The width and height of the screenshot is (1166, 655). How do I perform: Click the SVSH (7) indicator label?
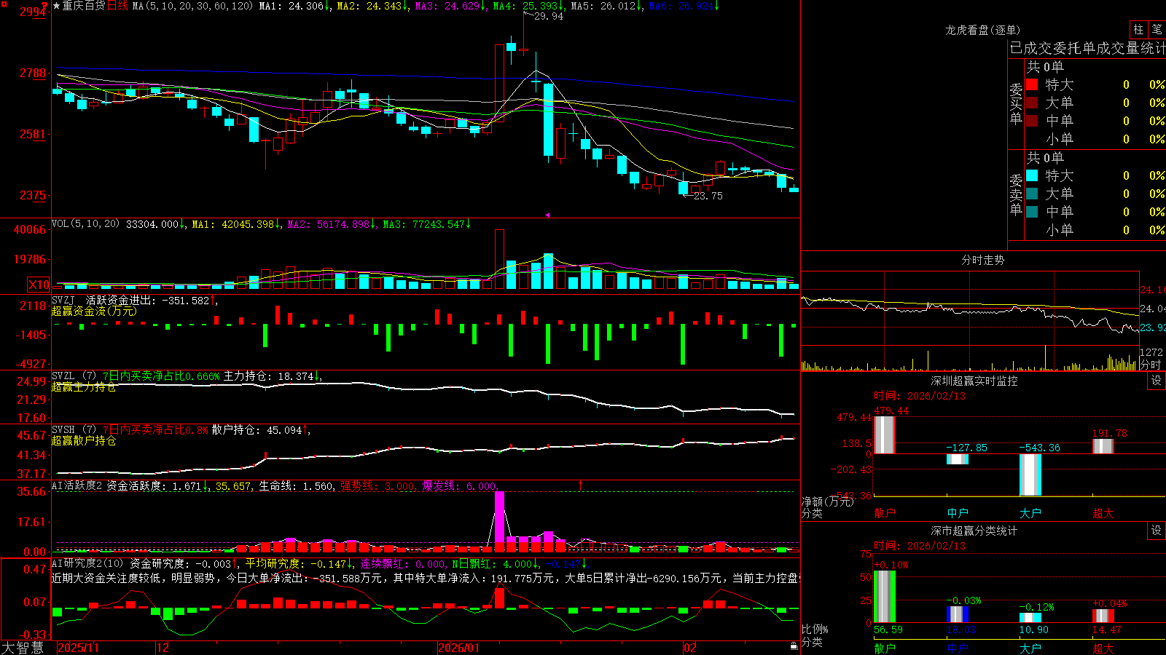point(74,430)
